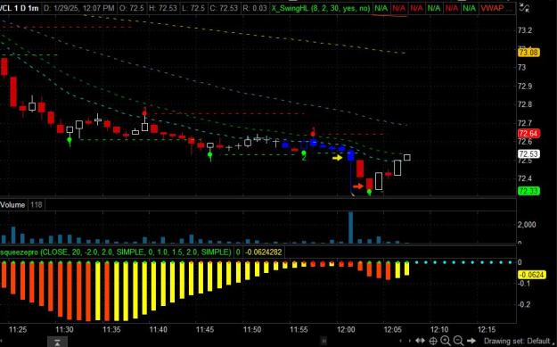The image size is (557, 347).
Task: Click the red 72.64 price bubble
Action: point(528,134)
